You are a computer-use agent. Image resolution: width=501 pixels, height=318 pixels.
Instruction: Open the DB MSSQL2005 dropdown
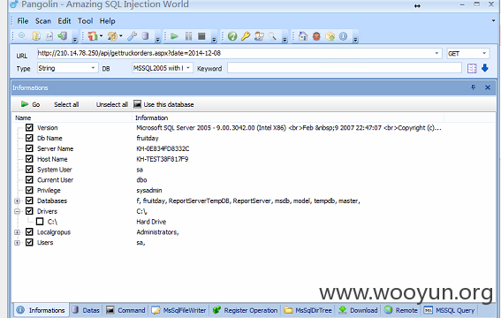coord(188,68)
